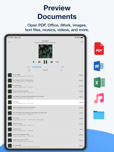Viewport: 114px width, 152px height.
Task: Toggle the repeat icon left of Playlist
Action: pos(29,70)
